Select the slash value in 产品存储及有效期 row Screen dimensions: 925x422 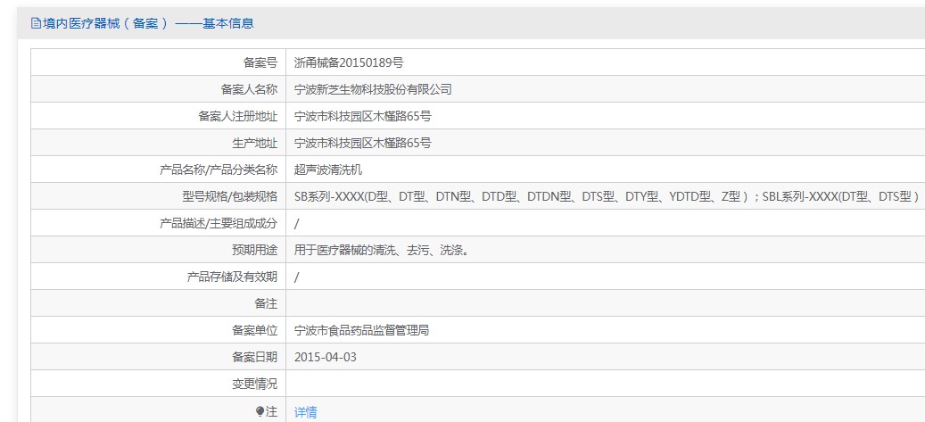pos(297,277)
